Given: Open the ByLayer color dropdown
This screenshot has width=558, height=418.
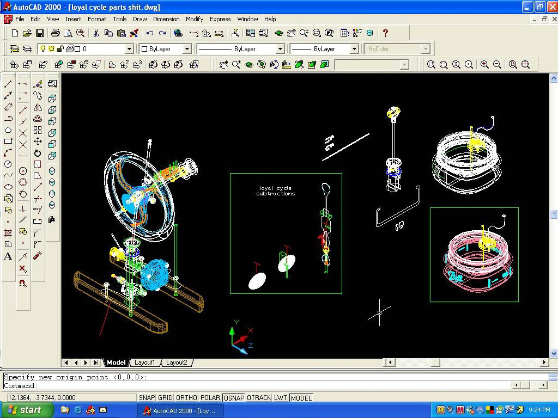Looking at the screenshot, I should (x=186, y=49).
